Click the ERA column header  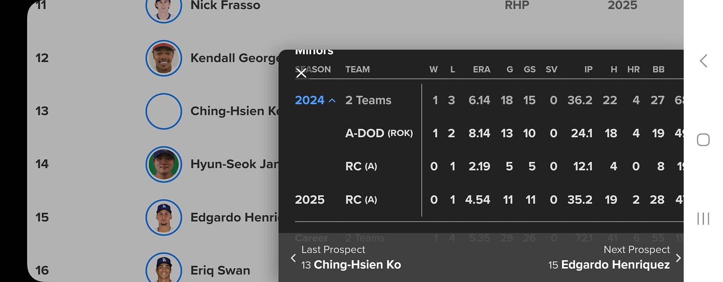pos(481,69)
